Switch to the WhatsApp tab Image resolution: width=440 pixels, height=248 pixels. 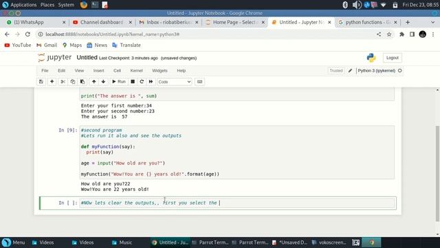click(x=36, y=22)
